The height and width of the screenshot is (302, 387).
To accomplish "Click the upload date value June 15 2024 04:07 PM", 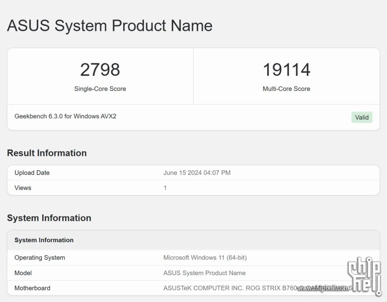I will click(197, 173).
